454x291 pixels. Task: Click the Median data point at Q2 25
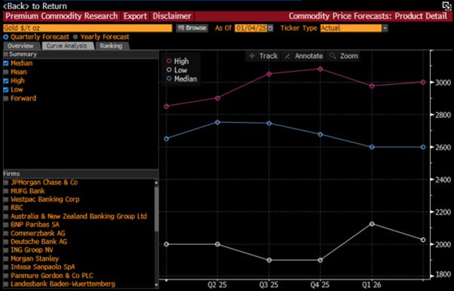click(x=217, y=122)
